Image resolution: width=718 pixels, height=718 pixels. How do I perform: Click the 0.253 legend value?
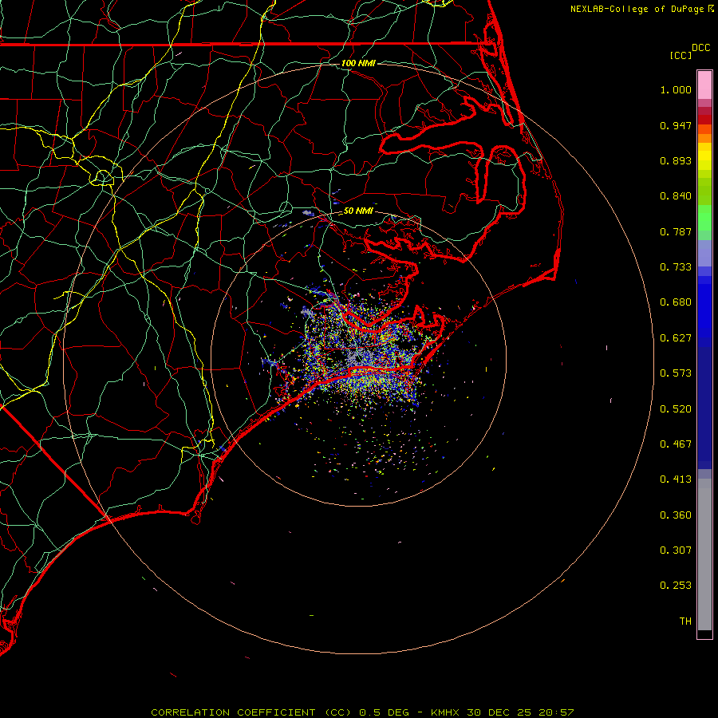(x=676, y=586)
